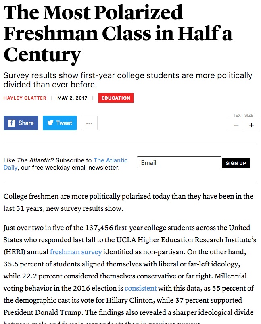Click the red Education category tag
The height and width of the screenshot is (324, 261).
(x=116, y=98)
